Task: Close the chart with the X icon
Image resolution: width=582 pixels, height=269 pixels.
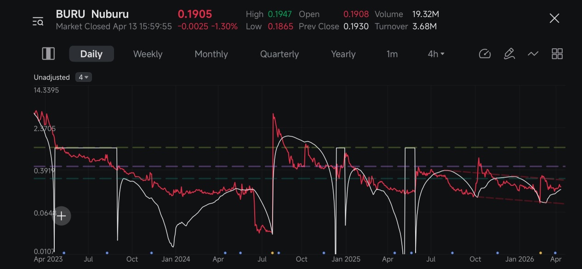Action: pyautogui.click(x=554, y=18)
